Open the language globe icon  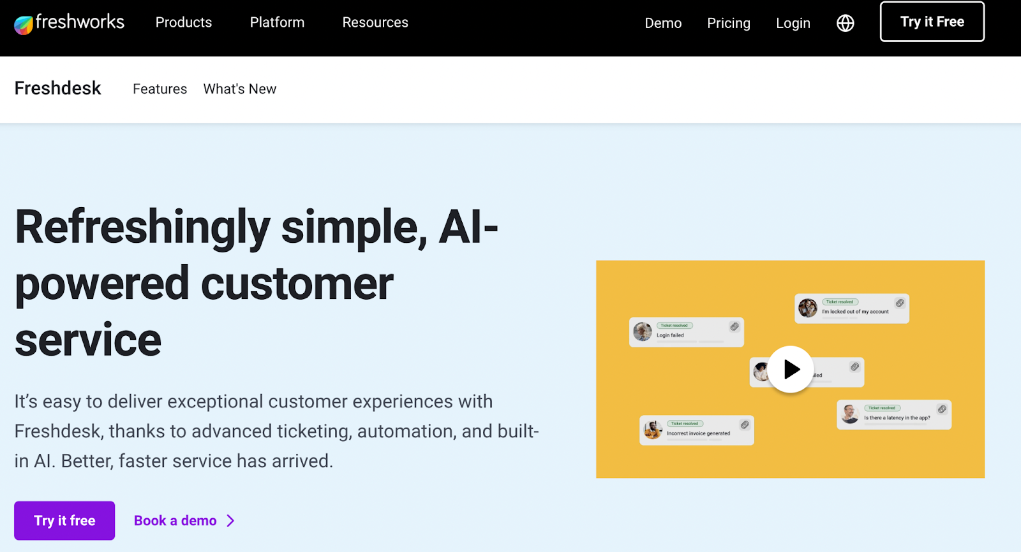click(x=846, y=23)
